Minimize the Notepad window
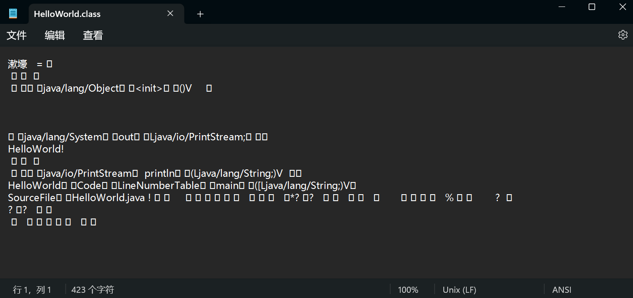633x298 pixels. coord(562,7)
